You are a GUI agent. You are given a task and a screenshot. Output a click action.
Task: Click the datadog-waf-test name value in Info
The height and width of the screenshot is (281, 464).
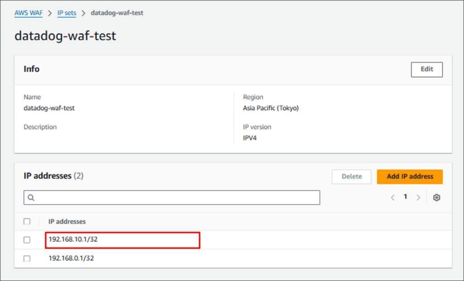[x=49, y=108]
